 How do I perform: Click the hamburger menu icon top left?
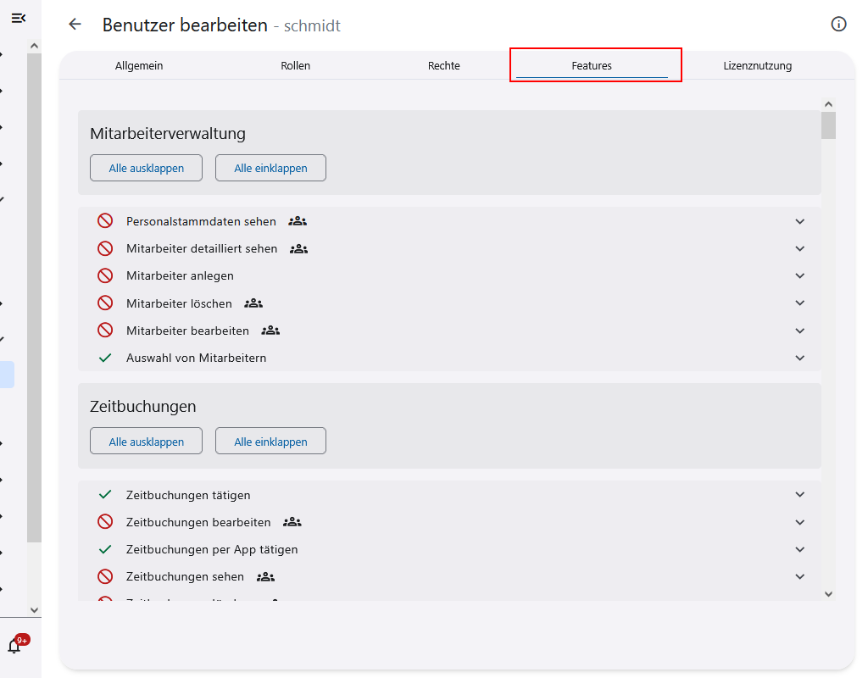(19, 17)
